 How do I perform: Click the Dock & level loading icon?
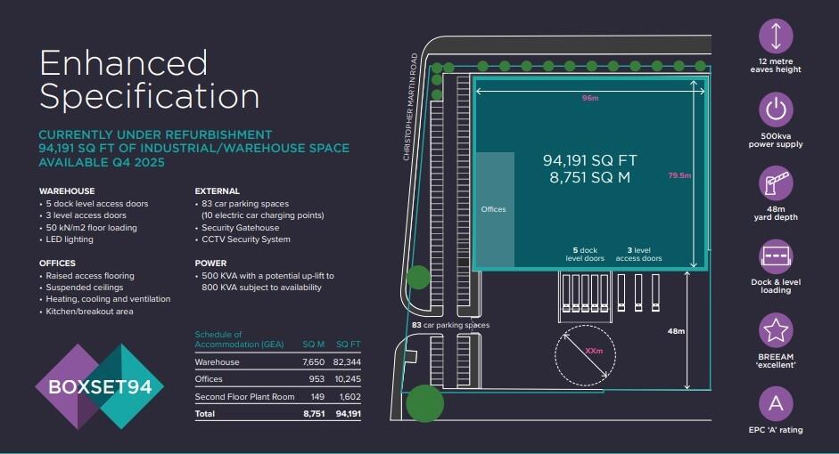point(776,256)
